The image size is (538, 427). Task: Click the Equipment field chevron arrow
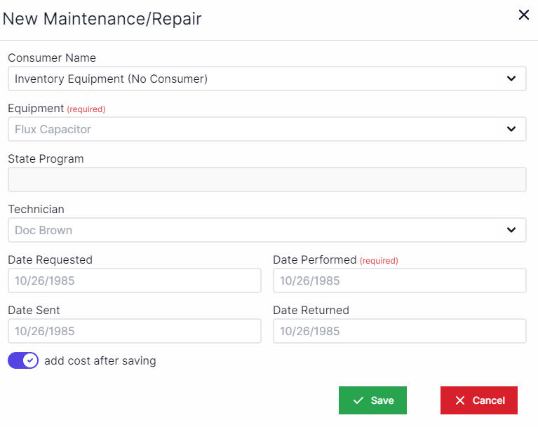tap(511, 129)
